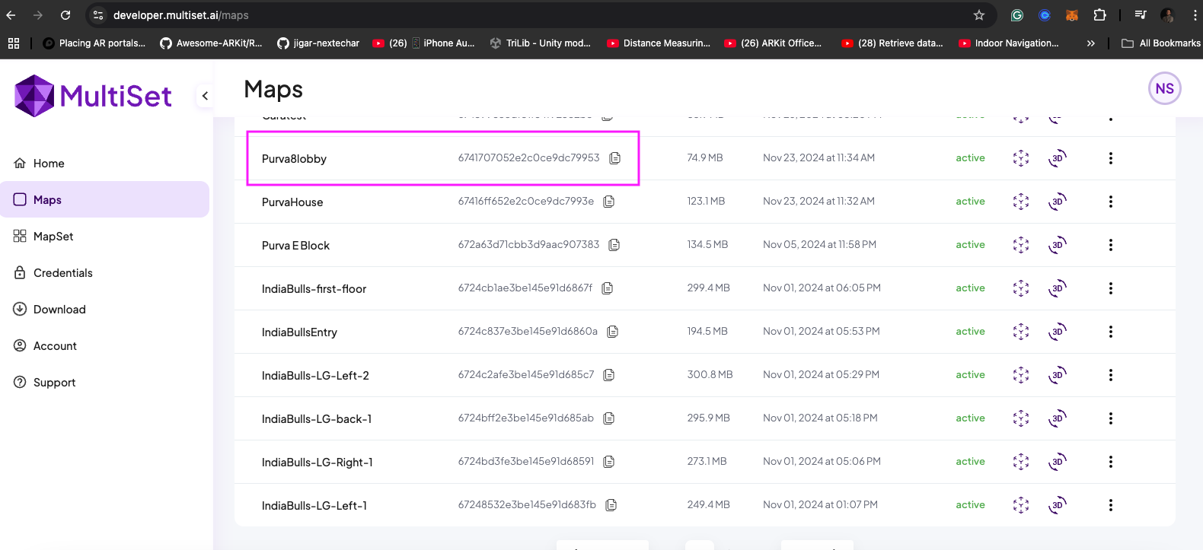Click the localize icon for IndiaBulls-LG-Left-2
The height and width of the screenshot is (550, 1203).
pyautogui.click(x=1021, y=375)
